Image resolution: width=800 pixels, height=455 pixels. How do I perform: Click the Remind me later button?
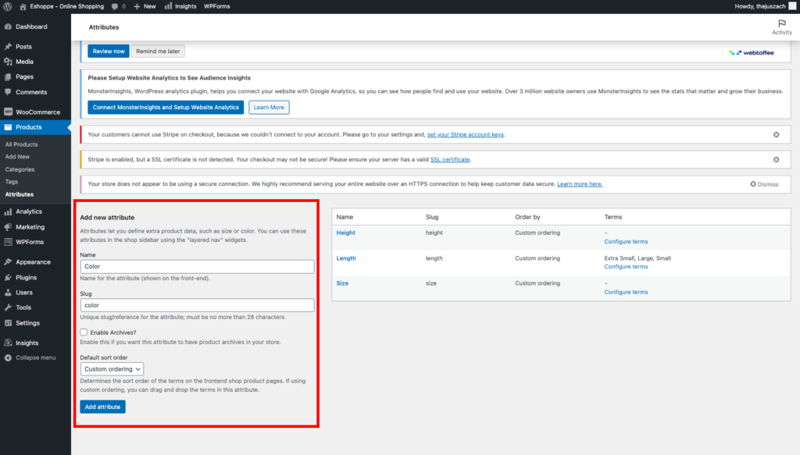[x=158, y=51]
